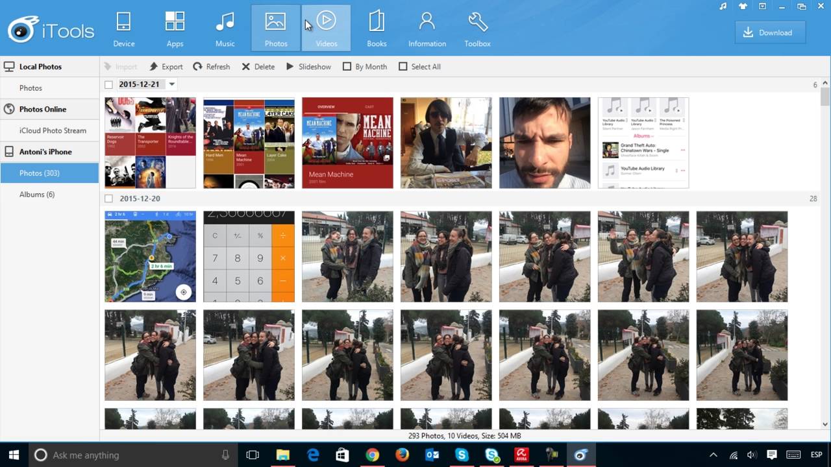This screenshot has height=467, width=831.
Task: Show hidden system tray icons
Action: (x=713, y=455)
